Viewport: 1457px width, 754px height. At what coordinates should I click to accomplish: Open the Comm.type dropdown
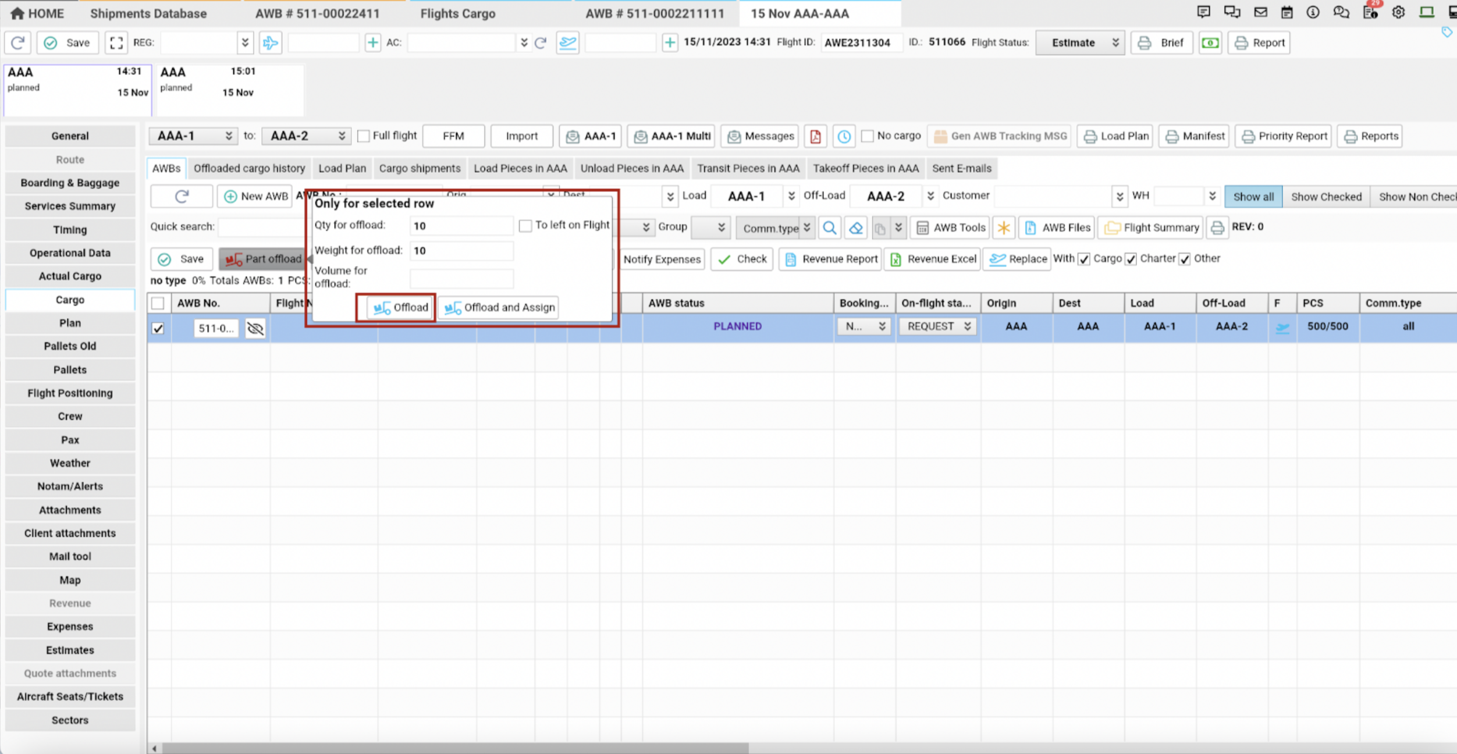coord(776,227)
